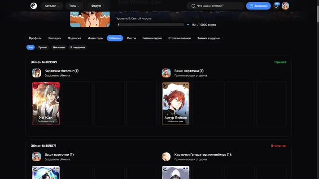The width and height of the screenshot is (319, 179).
Task: Click theomur's avatar in exchange №109949
Action: click(36, 73)
